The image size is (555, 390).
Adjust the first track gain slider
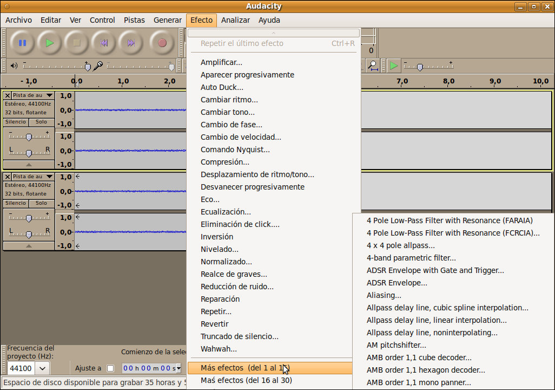click(29, 137)
